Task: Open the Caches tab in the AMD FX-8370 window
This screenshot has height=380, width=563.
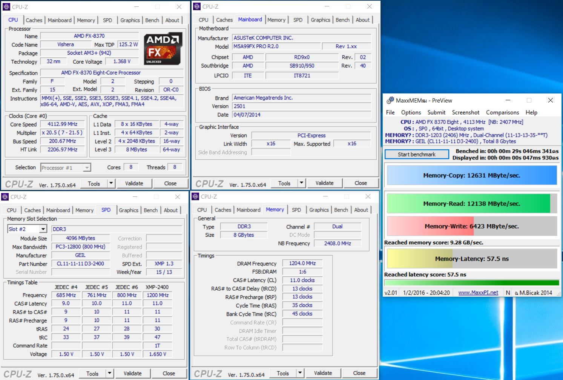Action: [x=34, y=20]
